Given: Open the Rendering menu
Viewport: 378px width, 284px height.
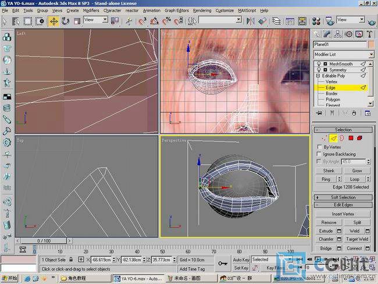Looking at the screenshot, I should coord(202,10).
